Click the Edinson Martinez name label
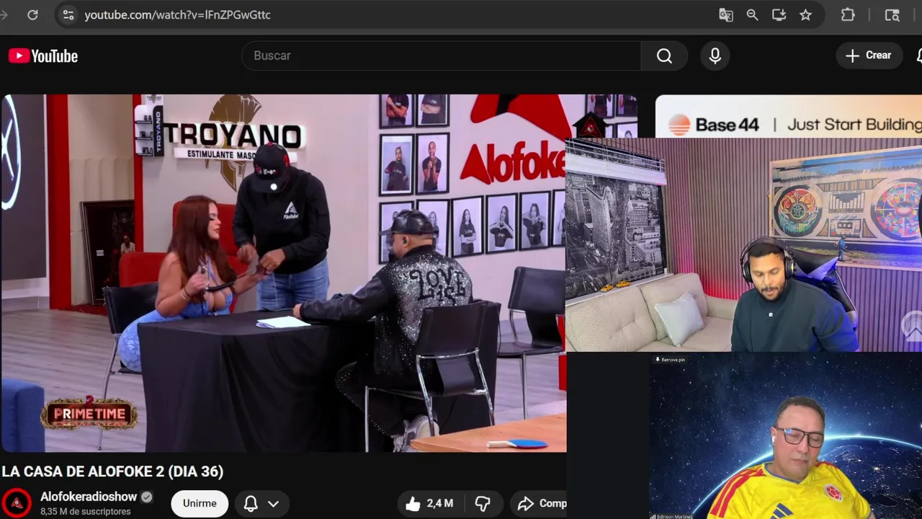 [x=671, y=516]
